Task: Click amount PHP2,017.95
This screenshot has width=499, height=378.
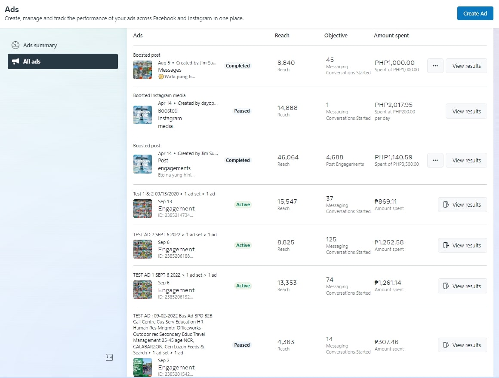Action: [x=393, y=104]
